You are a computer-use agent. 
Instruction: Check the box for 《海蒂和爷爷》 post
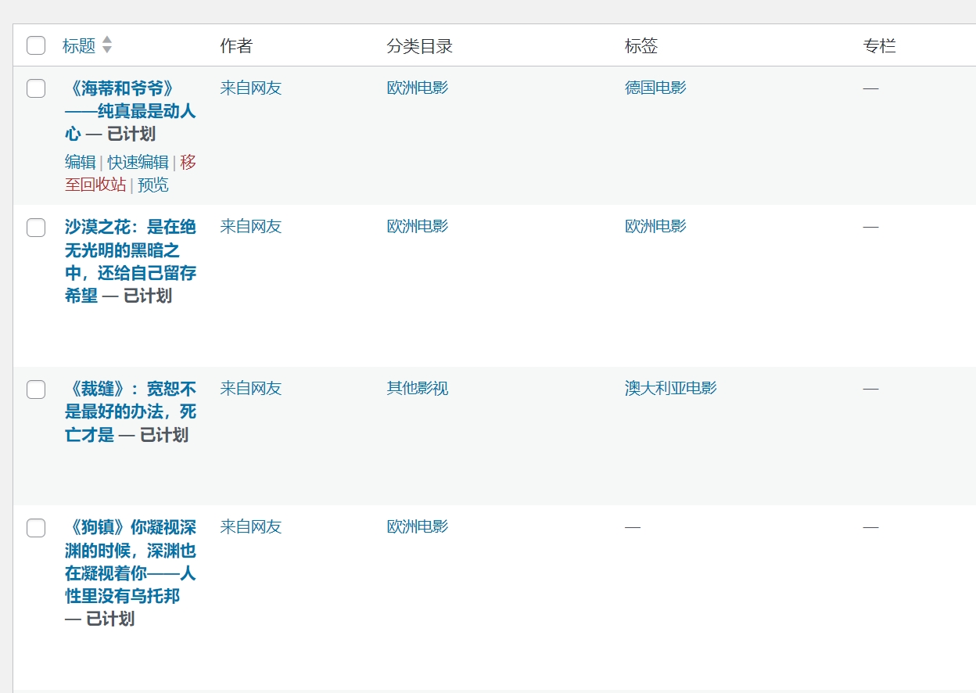[x=36, y=88]
